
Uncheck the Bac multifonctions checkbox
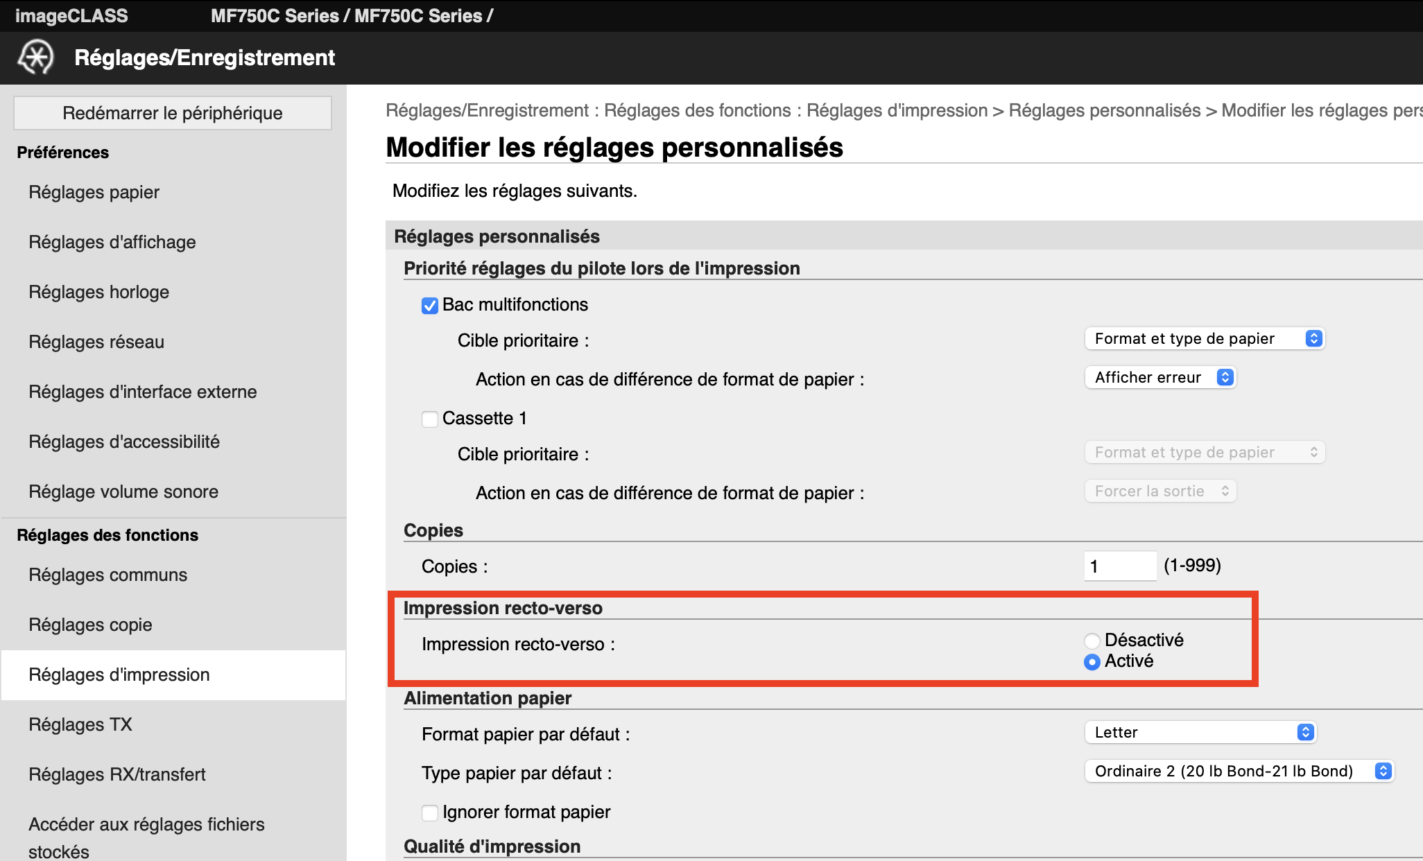pyautogui.click(x=430, y=306)
